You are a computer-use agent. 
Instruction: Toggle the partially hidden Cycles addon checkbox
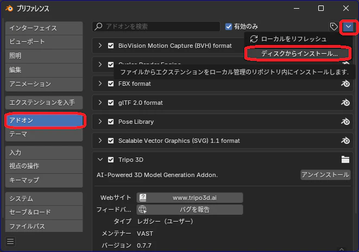click(x=111, y=65)
